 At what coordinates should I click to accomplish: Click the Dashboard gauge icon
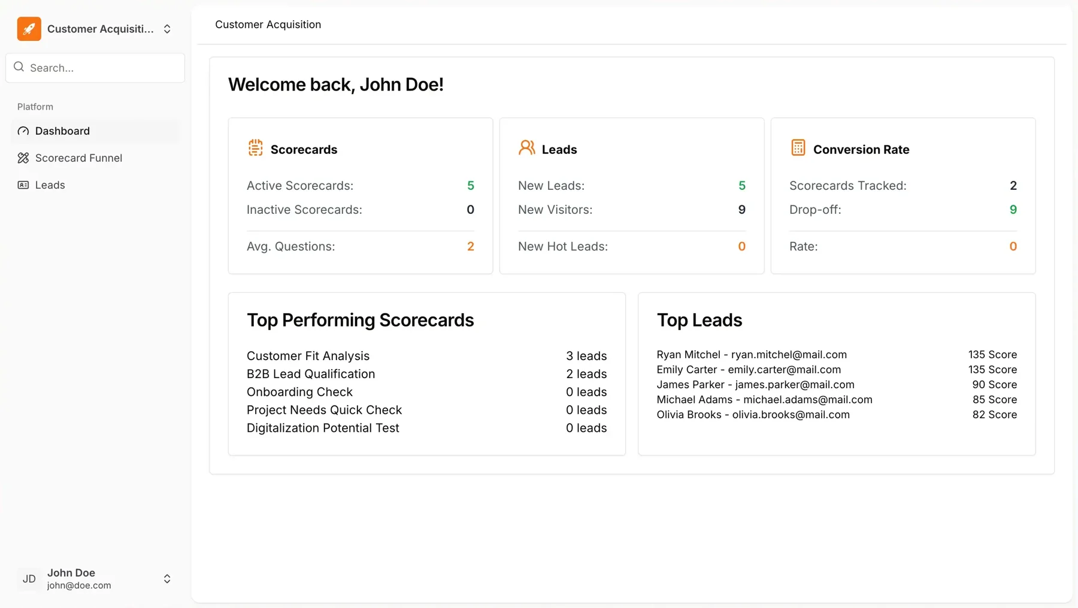23,131
